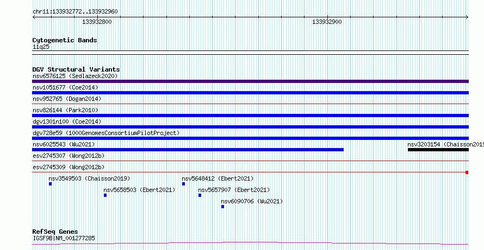Screen dimensions: 484x250
Task: Open variant nsv5658503 (Ebert2021) label
Action: [x=139, y=190]
